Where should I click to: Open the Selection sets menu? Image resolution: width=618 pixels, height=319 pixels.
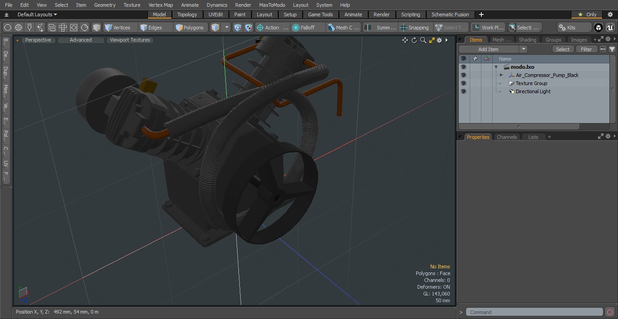tap(524, 28)
